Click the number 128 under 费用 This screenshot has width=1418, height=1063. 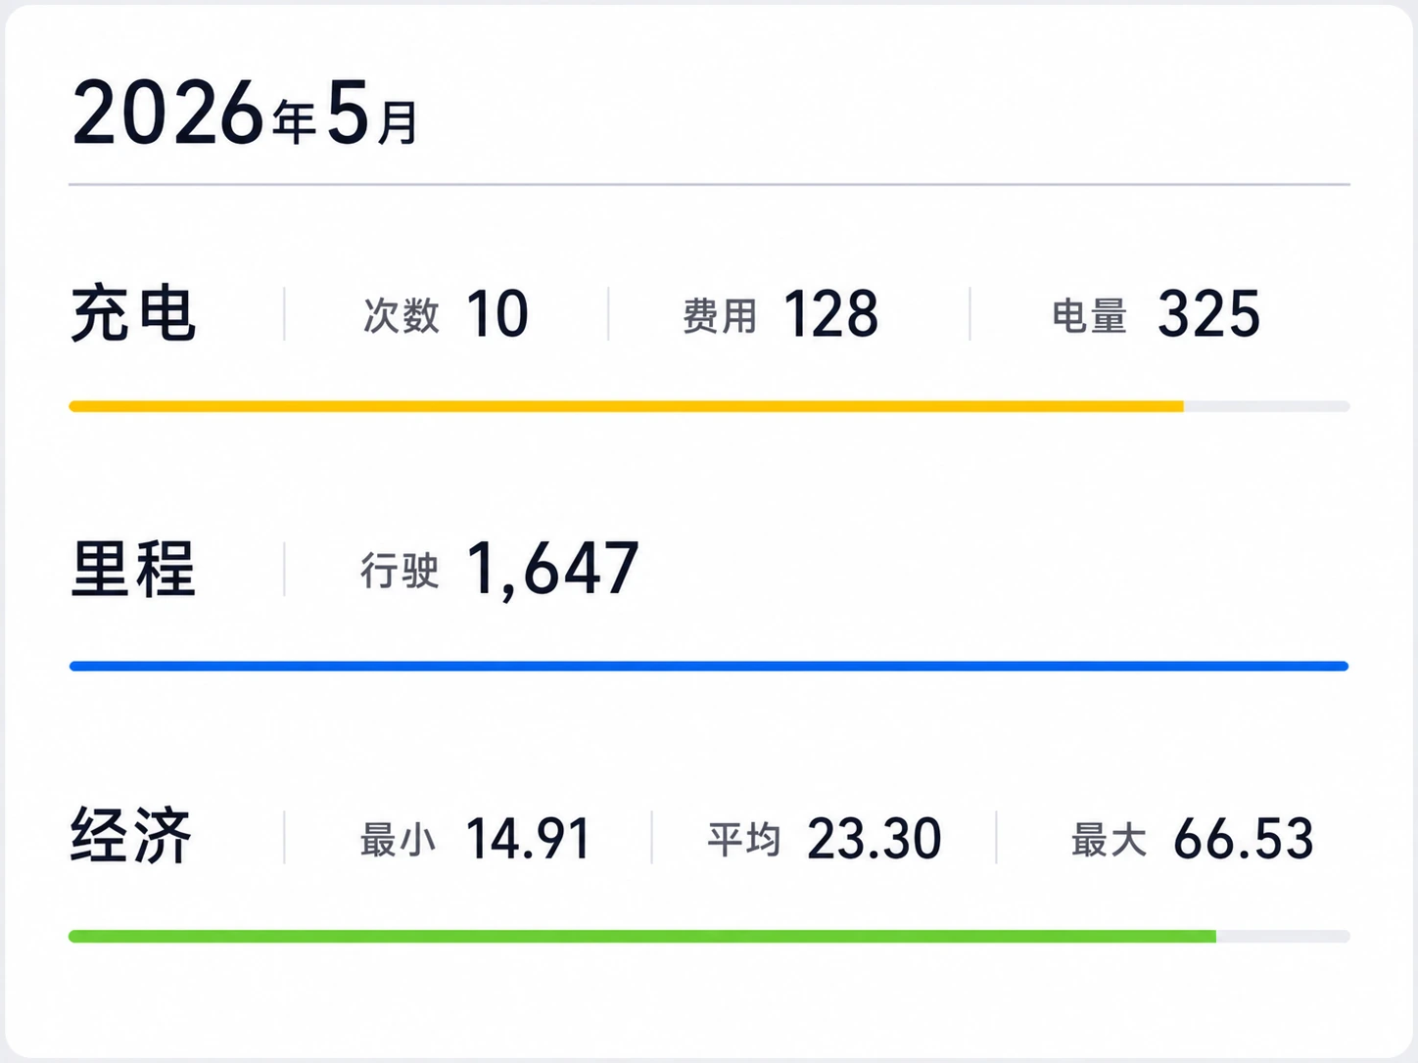830,314
